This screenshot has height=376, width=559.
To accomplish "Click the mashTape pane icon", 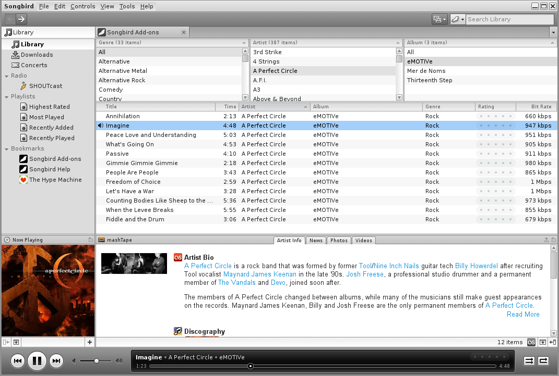I will pyautogui.click(x=101, y=240).
